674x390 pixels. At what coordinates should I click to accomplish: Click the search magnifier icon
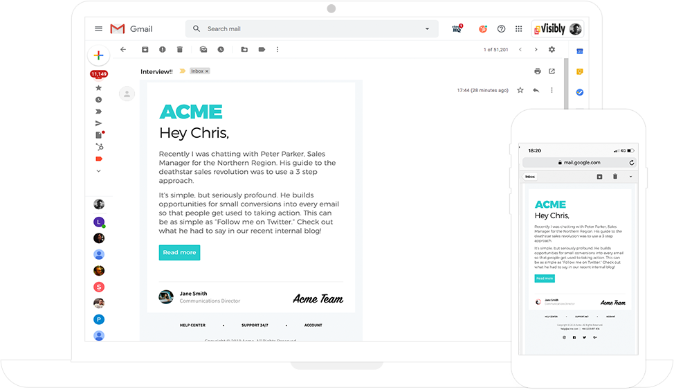pos(197,29)
